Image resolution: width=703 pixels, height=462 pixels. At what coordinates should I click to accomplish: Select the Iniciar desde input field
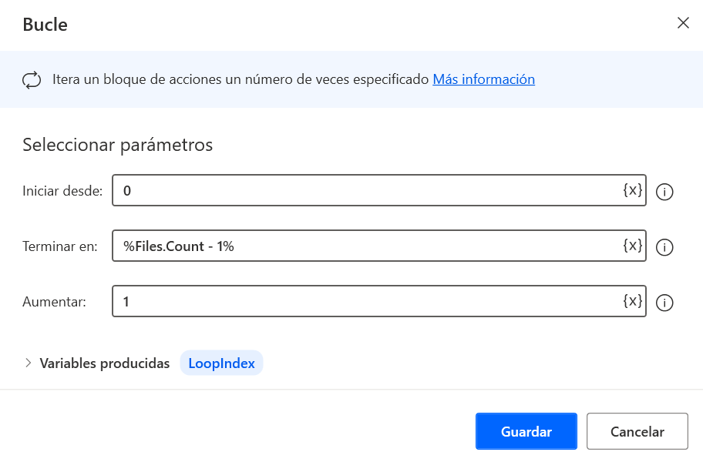pos(347,190)
